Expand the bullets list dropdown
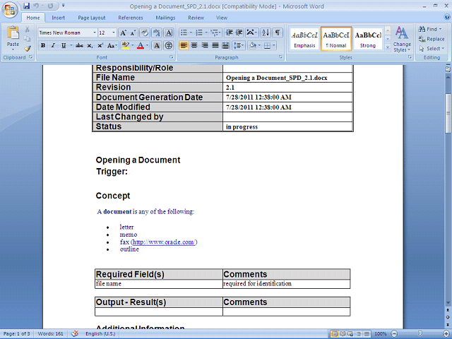This screenshot has width=452, height=339. [x=191, y=32]
